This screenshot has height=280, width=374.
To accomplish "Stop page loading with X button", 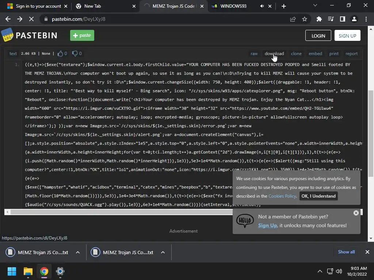I will click(x=31, y=19).
